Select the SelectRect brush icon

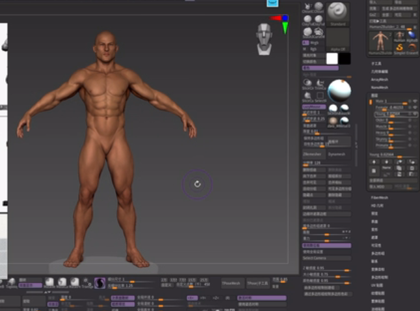(x=320, y=97)
